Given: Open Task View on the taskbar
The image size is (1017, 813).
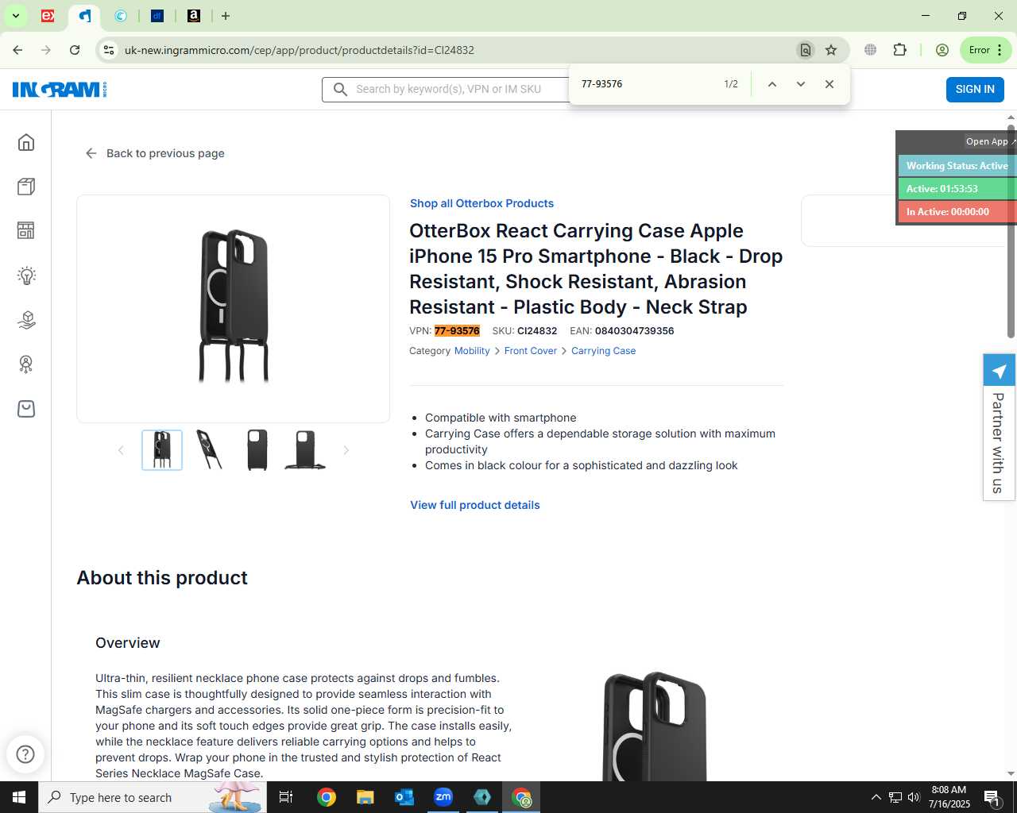Looking at the screenshot, I should pos(286,797).
